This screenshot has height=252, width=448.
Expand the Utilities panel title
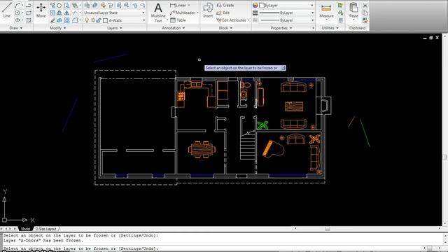pyautogui.click(x=330, y=28)
